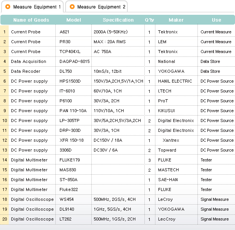This screenshot has width=235, height=230.
Task: Click specification 500MHz, 1GS/s, 2CH
Action: pos(114,219)
